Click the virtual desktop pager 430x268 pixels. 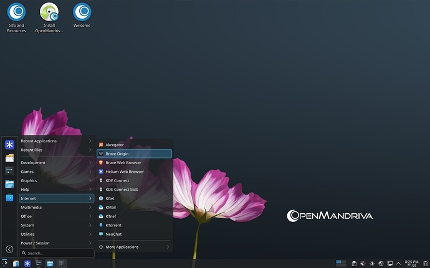click(341, 264)
